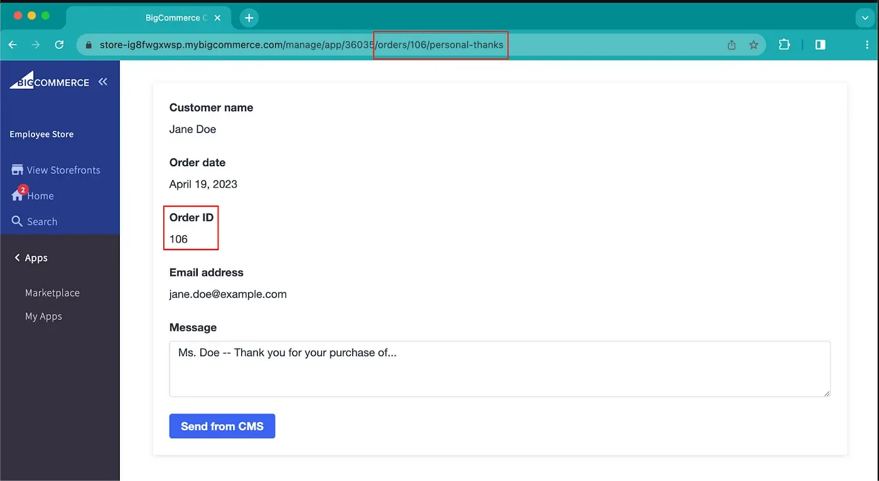
Task: Click the Order ID value 106
Action: tap(178, 239)
